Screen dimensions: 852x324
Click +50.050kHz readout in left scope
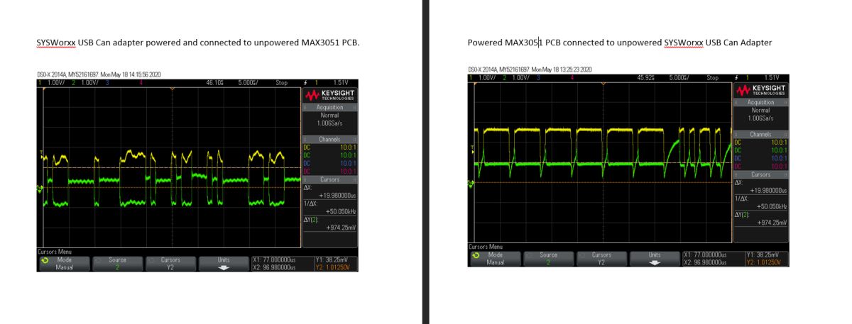341,211
